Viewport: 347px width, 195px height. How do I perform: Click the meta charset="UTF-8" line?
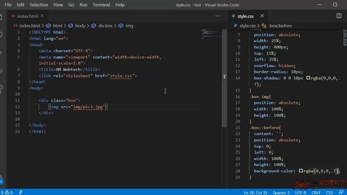[x=66, y=51]
